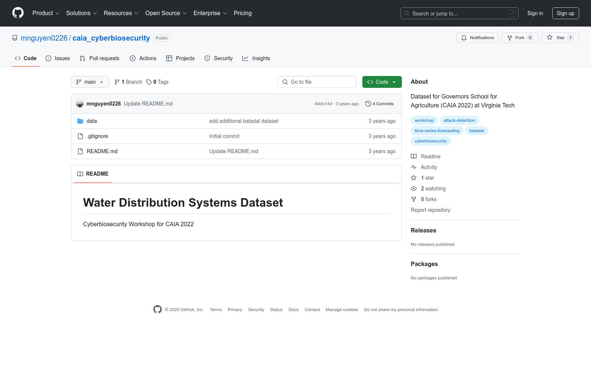Viewport: 591px width, 369px height.
Task: Open the Releases section heading
Action: 423,230
